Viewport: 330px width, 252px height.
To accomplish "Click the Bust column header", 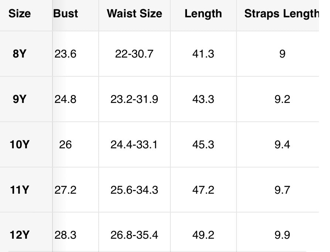I will coord(65,14).
